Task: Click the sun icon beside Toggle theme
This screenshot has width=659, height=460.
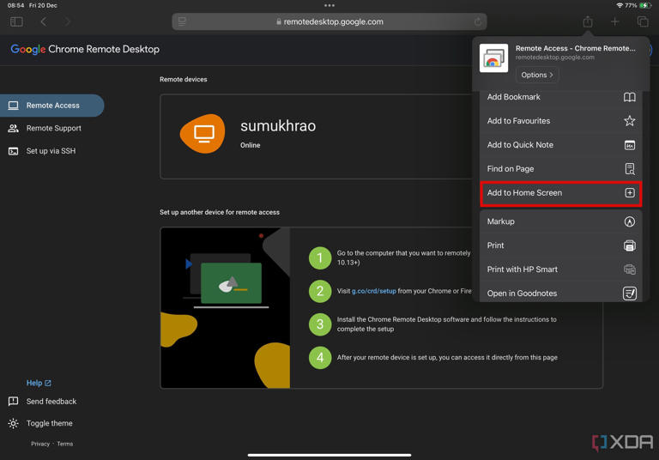Action: (14, 423)
